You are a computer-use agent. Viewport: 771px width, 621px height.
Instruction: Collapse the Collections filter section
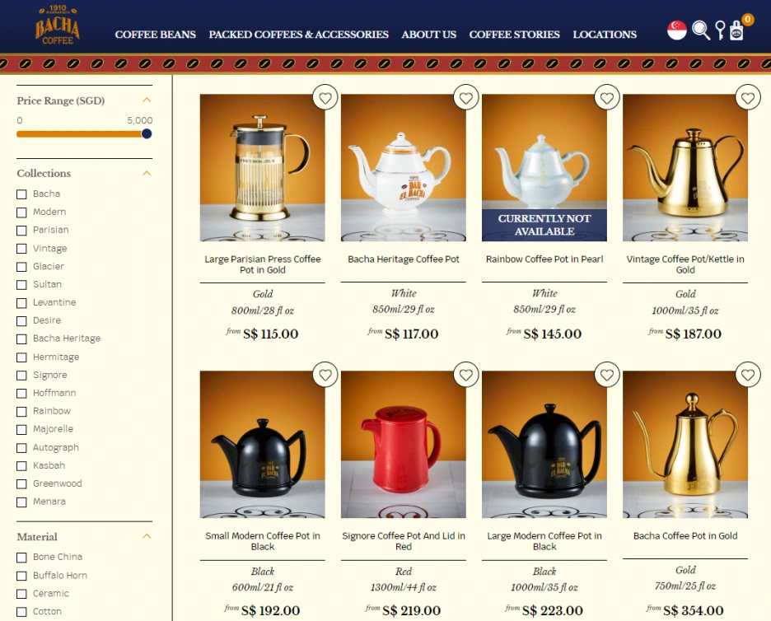(147, 173)
